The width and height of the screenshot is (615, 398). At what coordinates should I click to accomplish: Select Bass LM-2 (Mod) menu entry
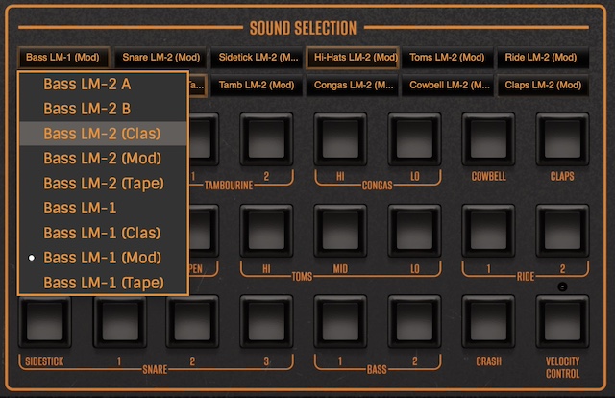[x=103, y=159]
